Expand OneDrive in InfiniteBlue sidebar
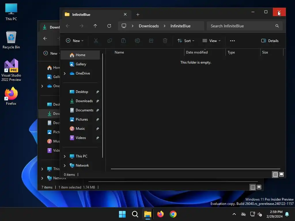The width and height of the screenshot is (295, 221). pyautogui.click(x=65, y=73)
